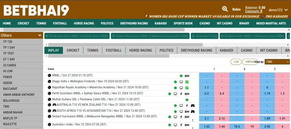
Task: Click the magnifier search icon in header
Action: pyautogui.click(x=225, y=9)
